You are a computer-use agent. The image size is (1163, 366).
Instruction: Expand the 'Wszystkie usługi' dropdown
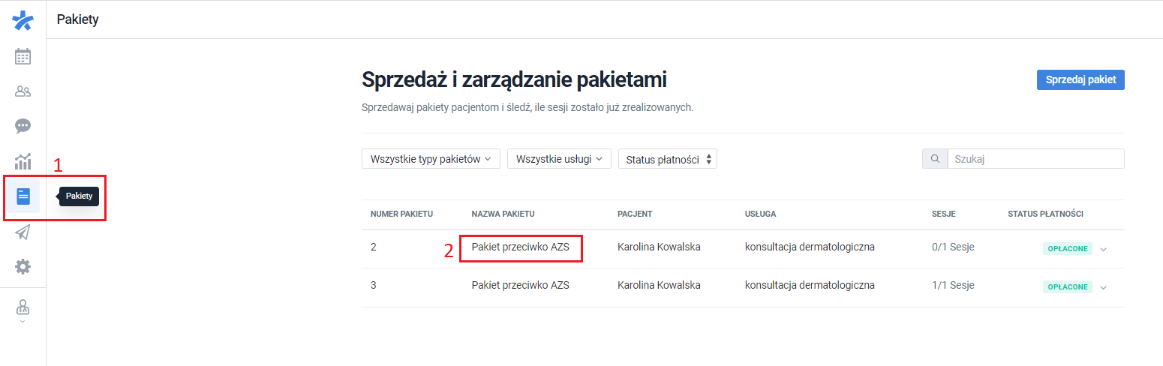click(559, 159)
